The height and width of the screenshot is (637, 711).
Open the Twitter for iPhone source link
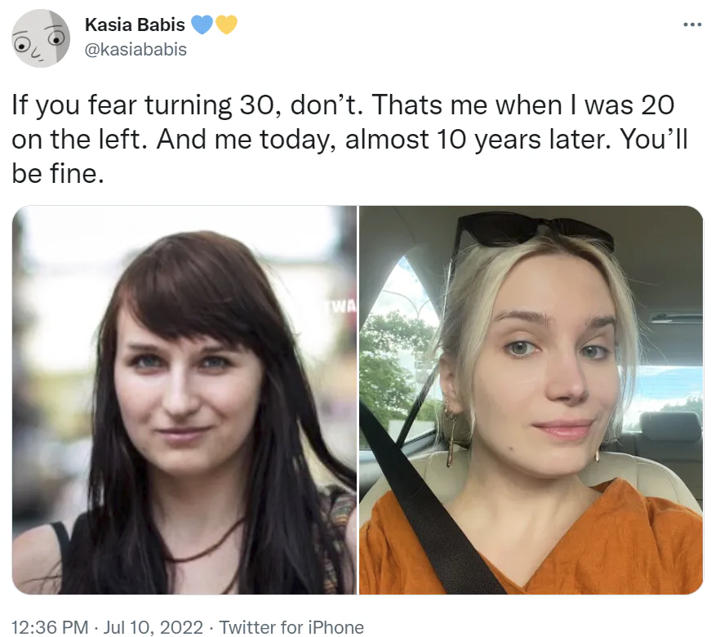[x=291, y=627]
